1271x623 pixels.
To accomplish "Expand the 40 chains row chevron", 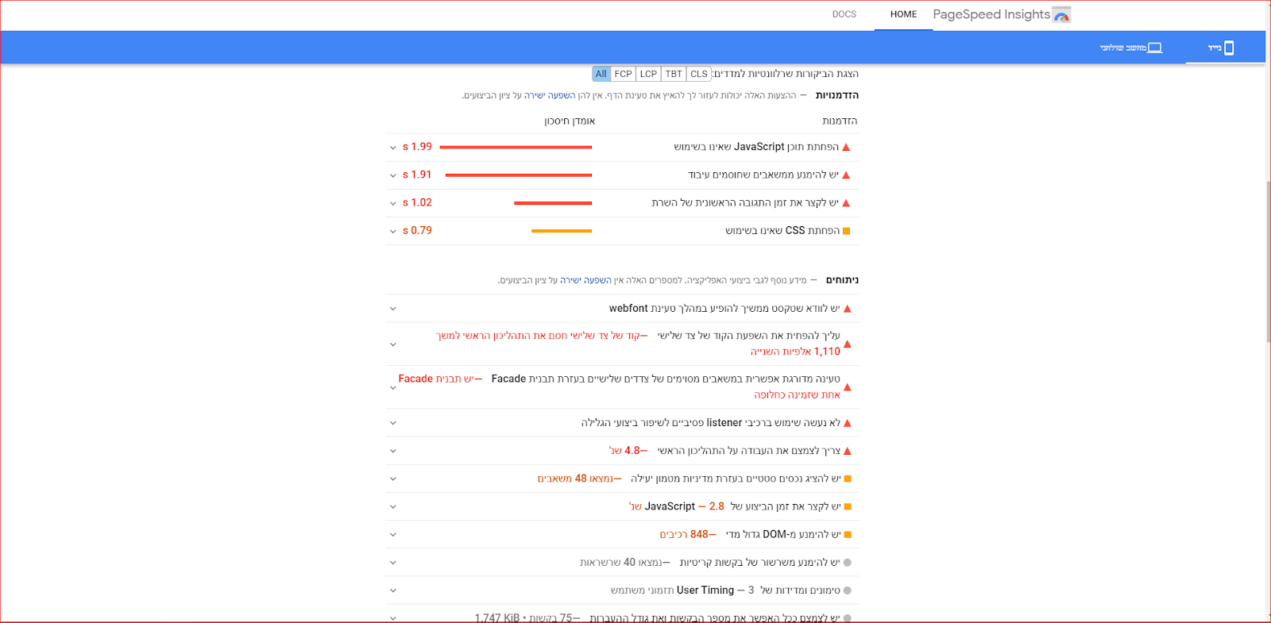I will tap(392, 563).
